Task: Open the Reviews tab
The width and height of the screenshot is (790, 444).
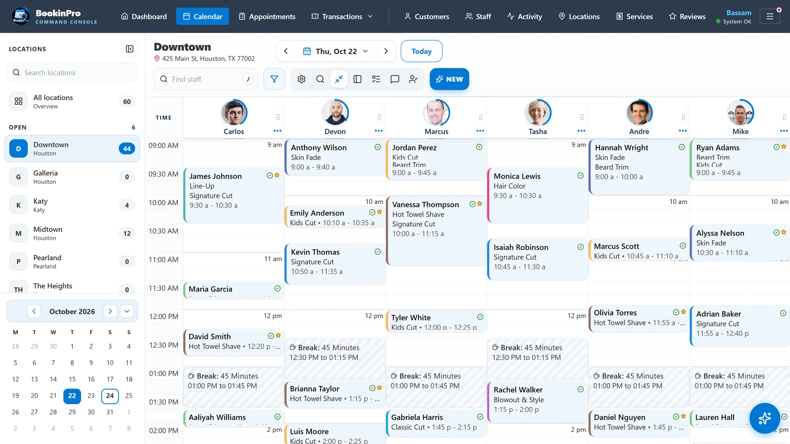Action: pos(687,16)
